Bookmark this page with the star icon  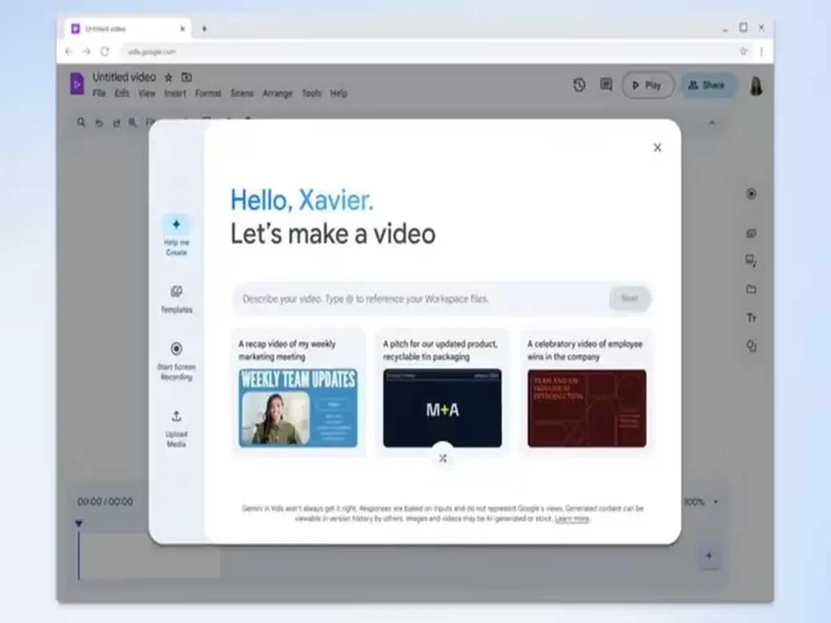[x=743, y=51]
